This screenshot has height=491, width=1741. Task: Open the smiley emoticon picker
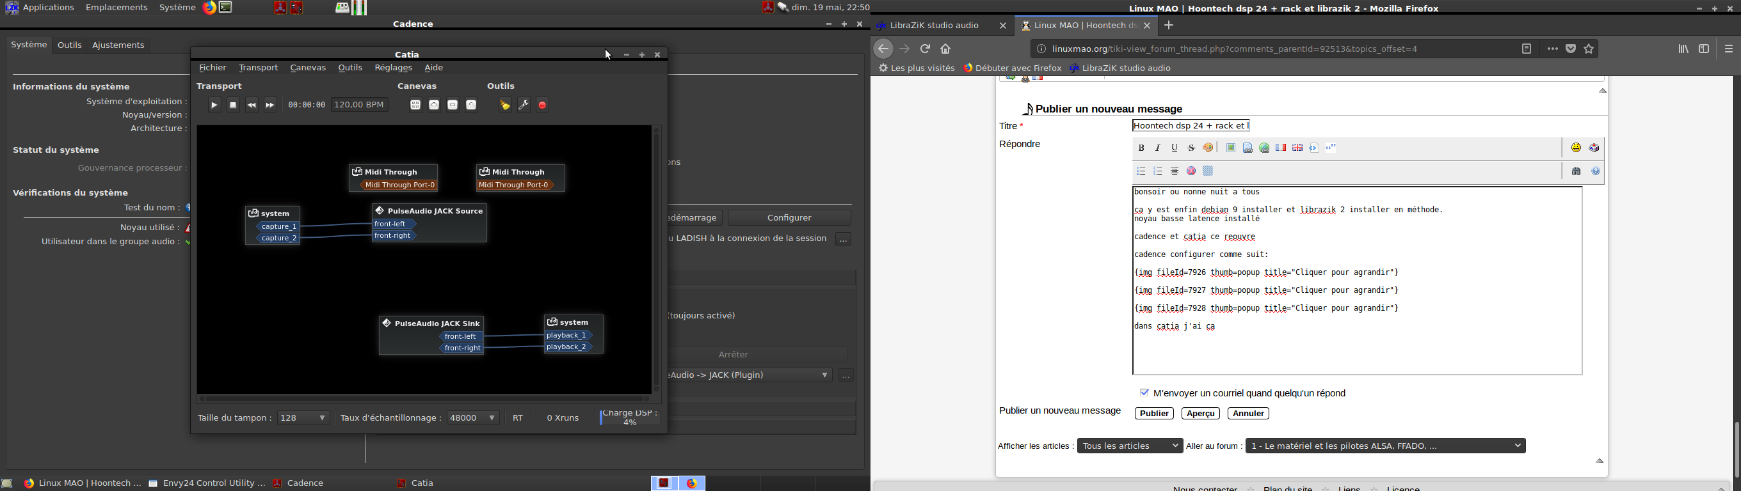[x=1576, y=148]
